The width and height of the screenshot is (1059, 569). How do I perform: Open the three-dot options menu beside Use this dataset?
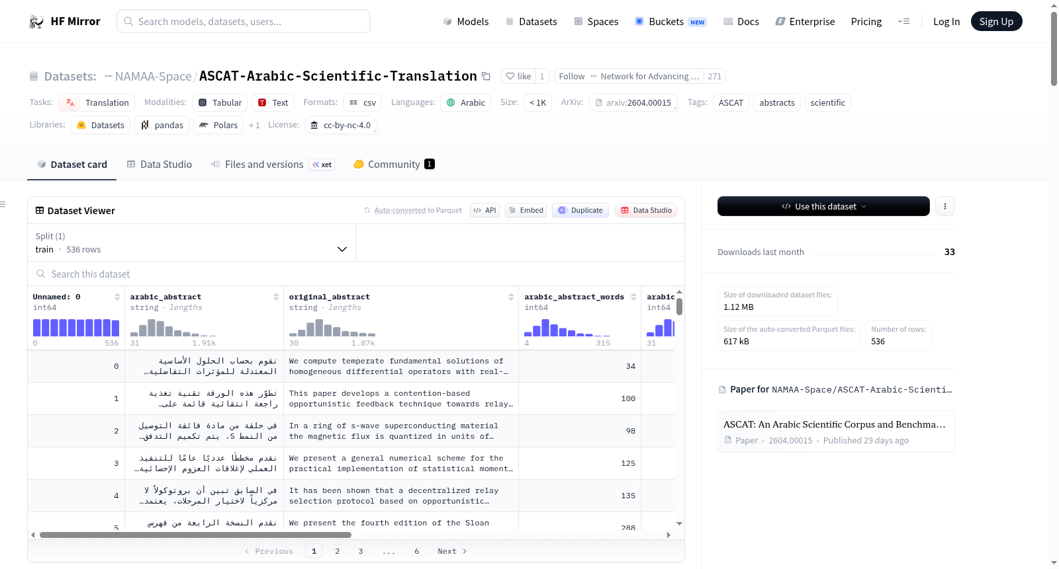[944, 206]
